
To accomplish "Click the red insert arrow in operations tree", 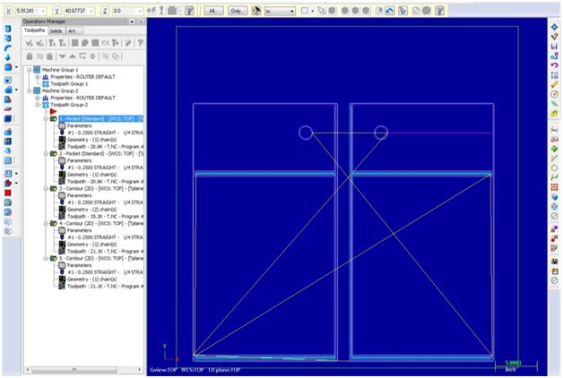I will click(54, 112).
